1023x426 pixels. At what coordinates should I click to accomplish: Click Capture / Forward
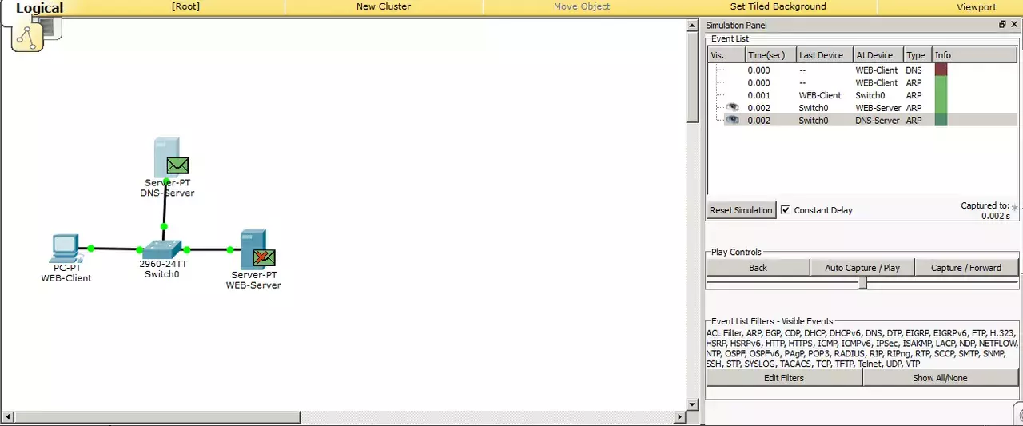(966, 268)
